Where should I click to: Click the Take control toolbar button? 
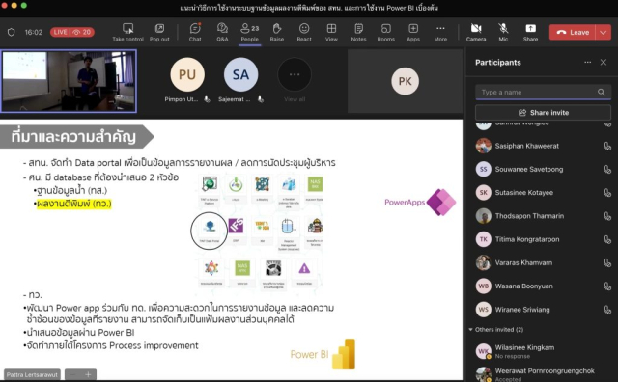point(127,32)
